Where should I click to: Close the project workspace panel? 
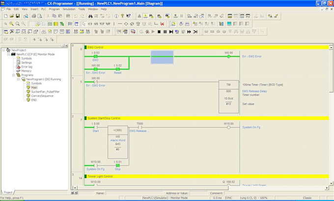66,45
